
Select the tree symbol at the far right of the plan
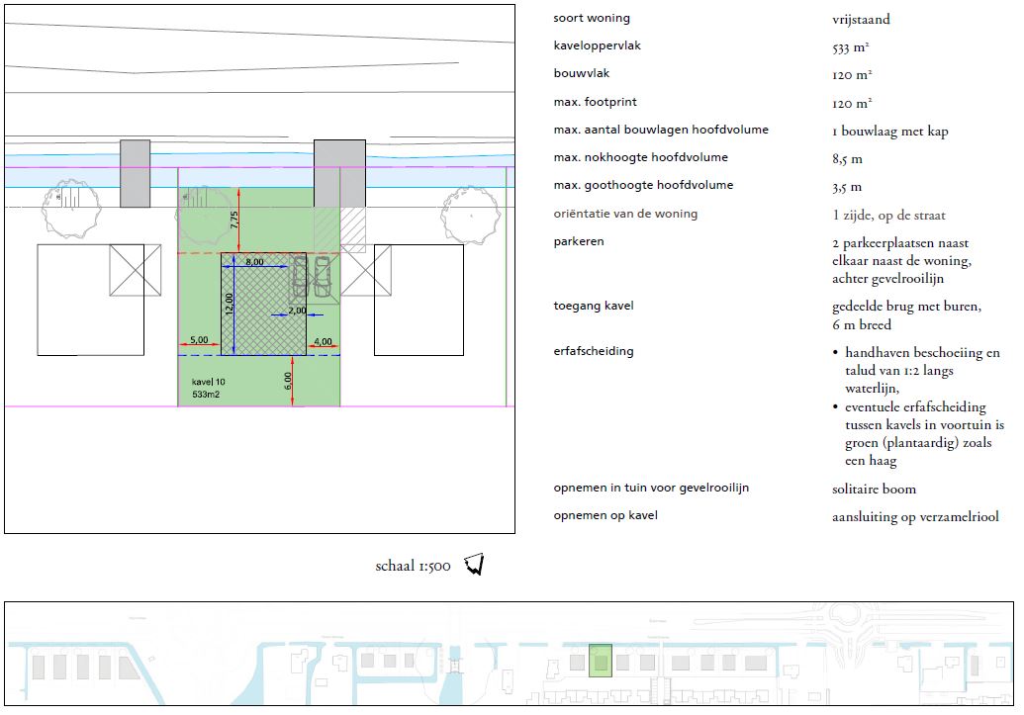(x=470, y=211)
